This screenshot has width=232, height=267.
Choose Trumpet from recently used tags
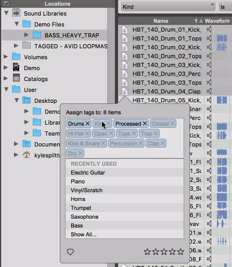point(124,208)
